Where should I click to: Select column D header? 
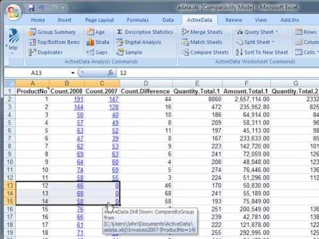146,84
